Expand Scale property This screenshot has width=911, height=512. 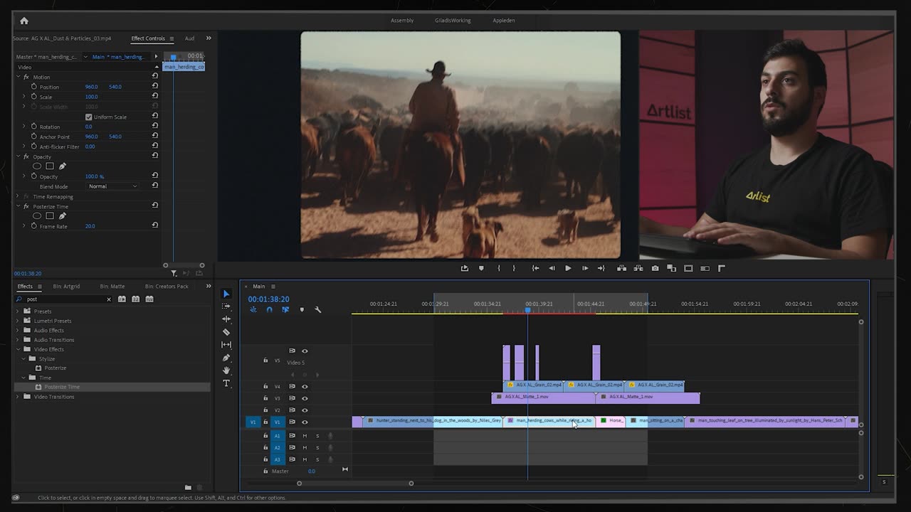[24, 97]
